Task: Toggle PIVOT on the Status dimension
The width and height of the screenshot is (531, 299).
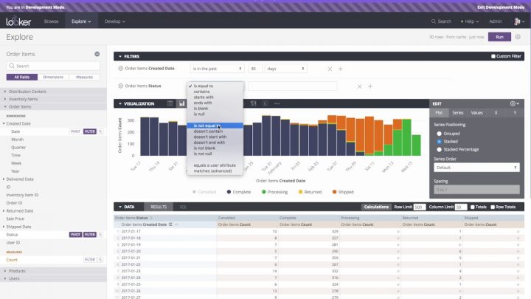Action: tap(75, 235)
